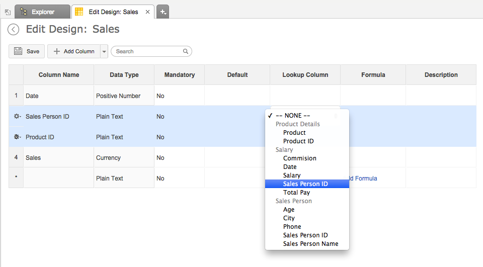
Task: Switch to the Explorer tab
Action: click(42, 12)
